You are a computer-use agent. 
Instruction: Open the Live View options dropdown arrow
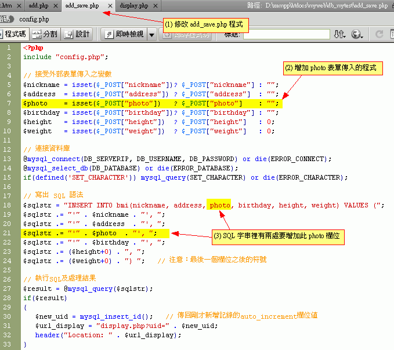click(x=152, y=35)
